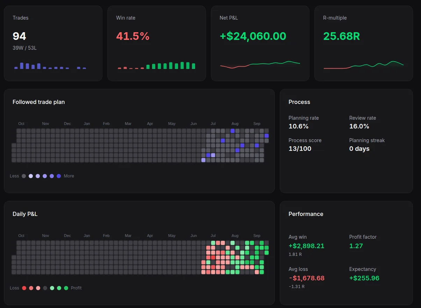
Task: Click the Daily P&L heading
Action: click(x=25, y=214)
